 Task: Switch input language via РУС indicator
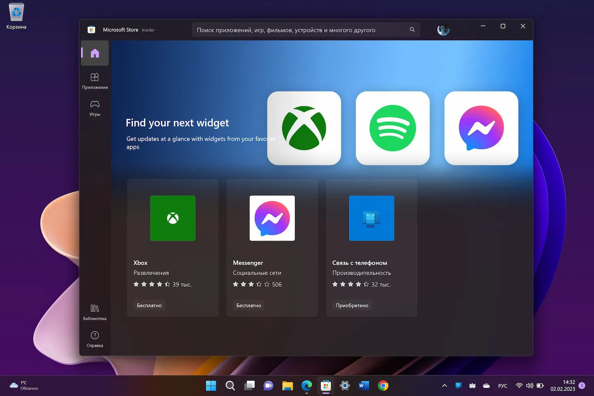pos(503,386)
